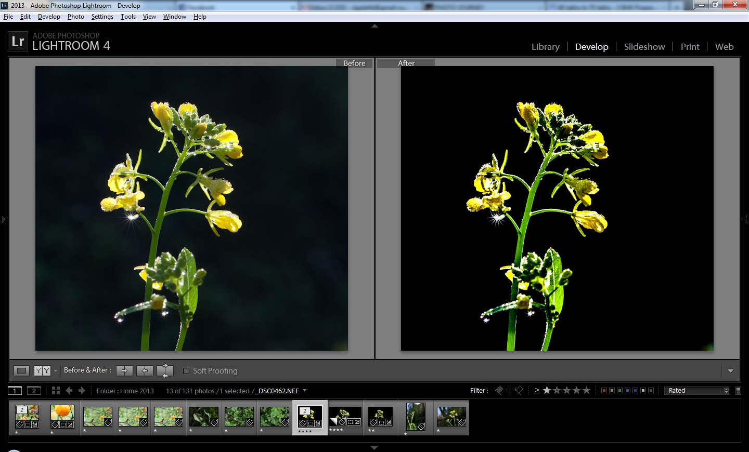Expand the _DSC0462.NEF filename dropdown triangle
Image resolution: width=749 pixels, height=452 pixels.
pyautogui.click(x=304, y=390)
